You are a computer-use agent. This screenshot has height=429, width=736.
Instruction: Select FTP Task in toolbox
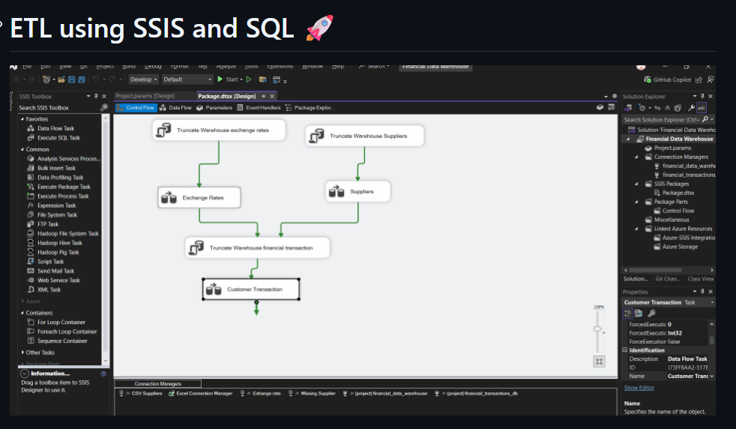tap(48, 224)
